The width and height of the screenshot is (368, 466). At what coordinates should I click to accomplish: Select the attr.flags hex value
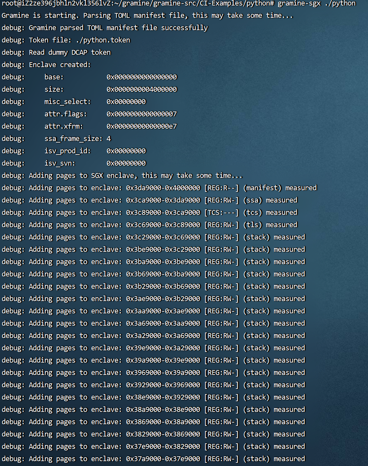(x=142, y=114)
